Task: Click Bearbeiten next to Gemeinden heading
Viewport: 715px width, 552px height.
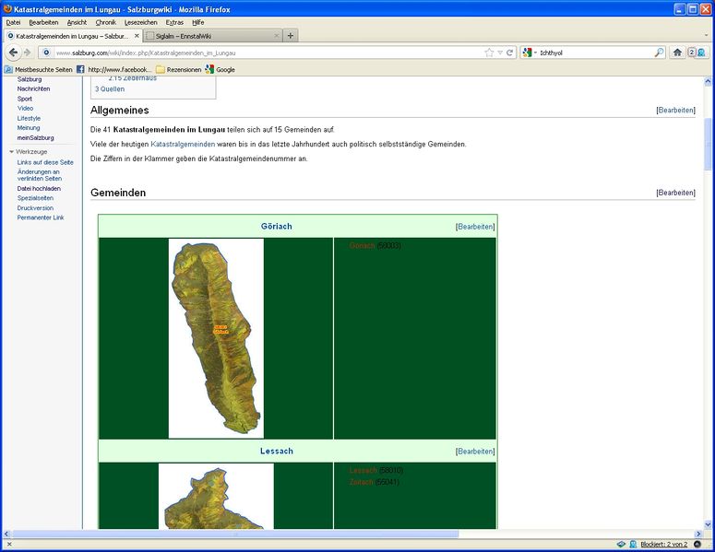Action: click(x=675, y=193)
